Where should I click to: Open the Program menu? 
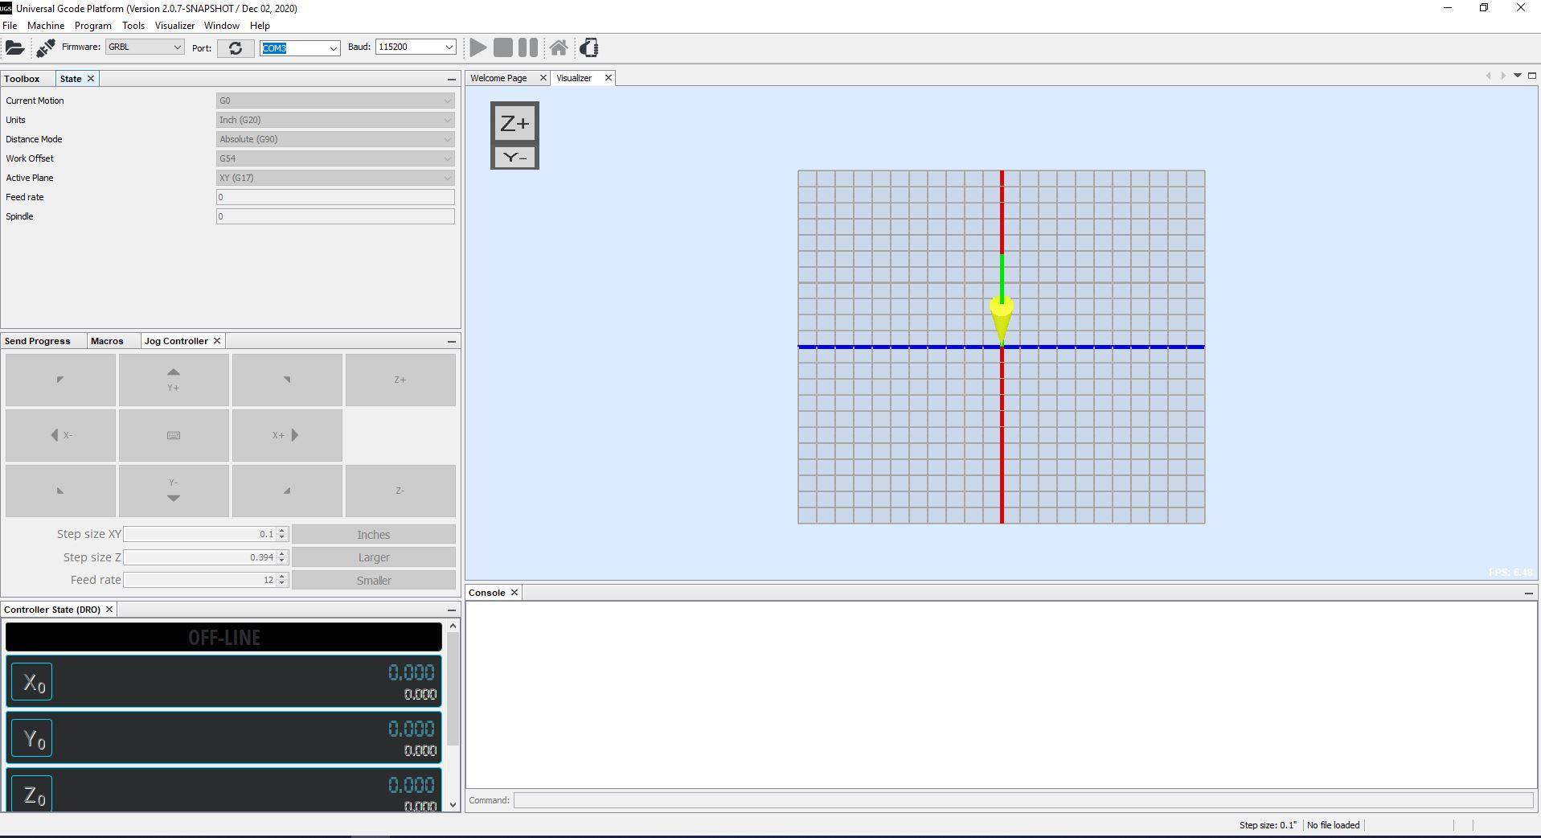pyautogui.click(x=93, y=26)
